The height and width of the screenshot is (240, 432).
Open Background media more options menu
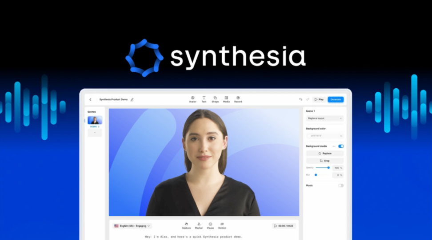(x=334, y=146)
